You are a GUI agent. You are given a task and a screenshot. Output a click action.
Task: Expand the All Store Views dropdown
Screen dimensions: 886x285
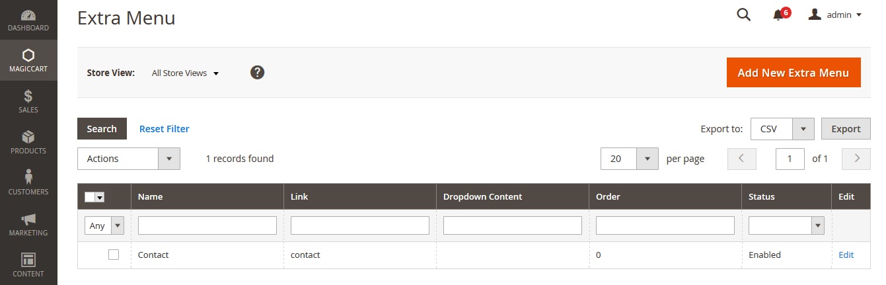(185, 73)
